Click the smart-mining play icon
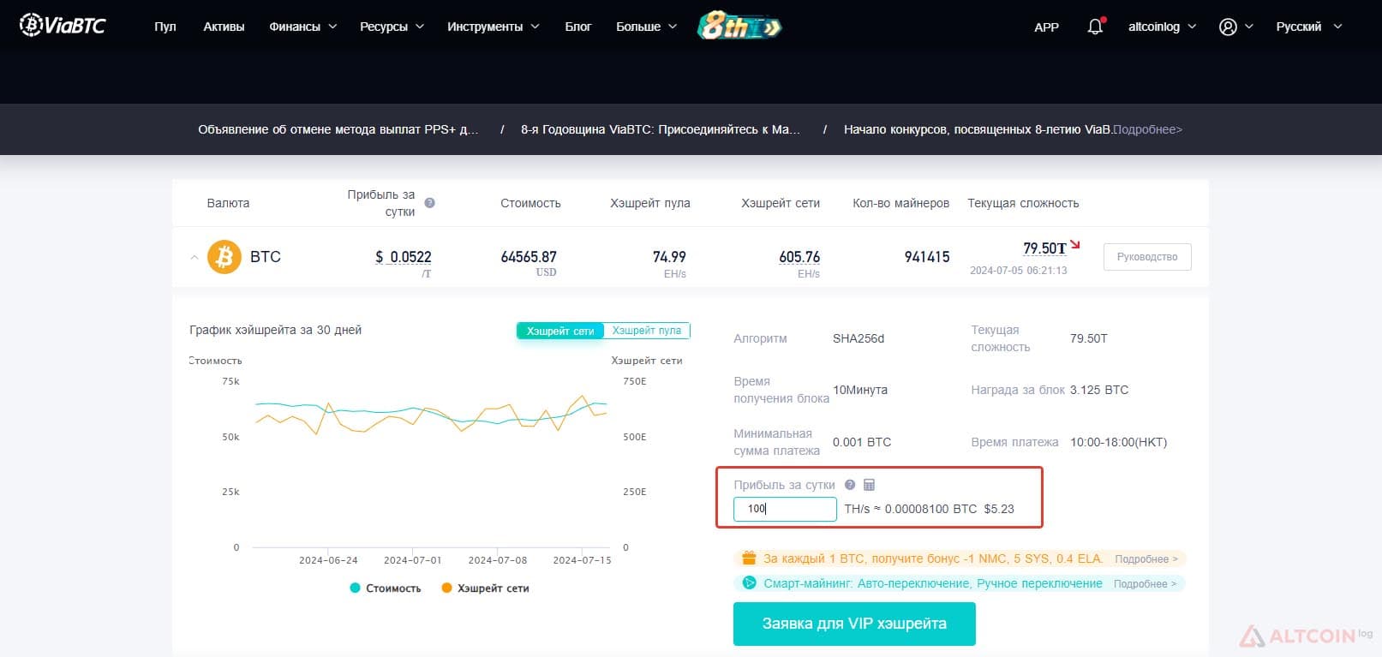 pos(749,582)
